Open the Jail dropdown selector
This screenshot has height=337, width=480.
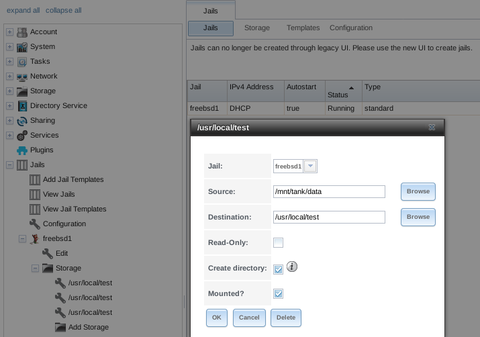click(310, 166)
